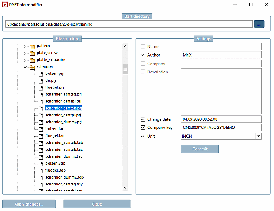Image resolution: width=274 pixels, height=211 pixels.
Task: Click the Company key input field
Action: (221, 128)
